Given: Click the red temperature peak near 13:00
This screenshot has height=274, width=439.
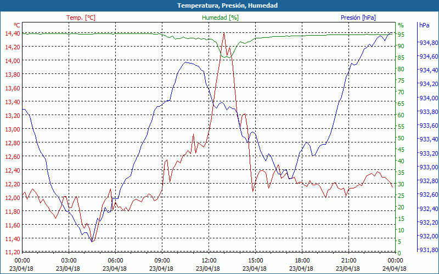Looking at the screenshot, I should coord(224,33).
